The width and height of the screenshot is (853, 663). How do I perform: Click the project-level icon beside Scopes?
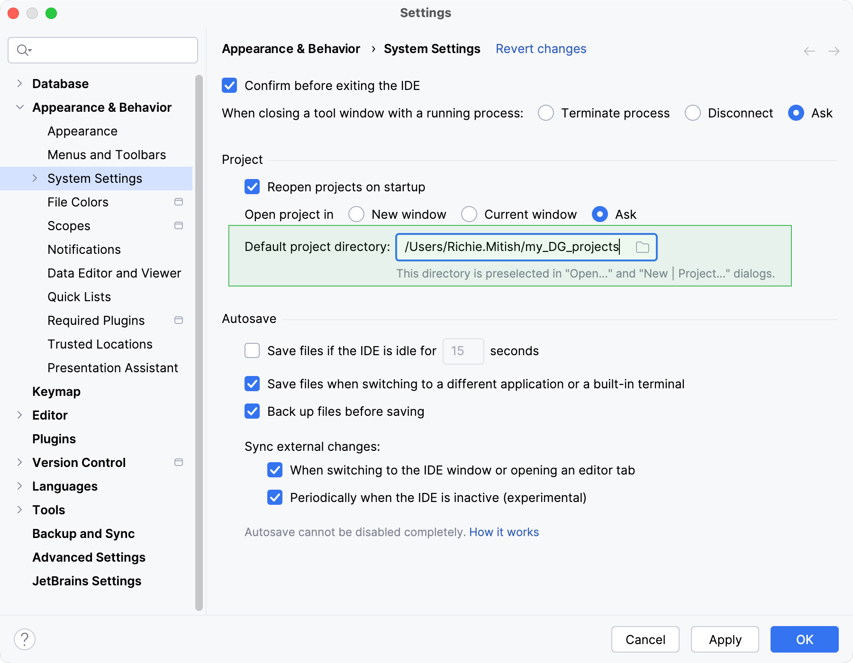pos(179,226)
